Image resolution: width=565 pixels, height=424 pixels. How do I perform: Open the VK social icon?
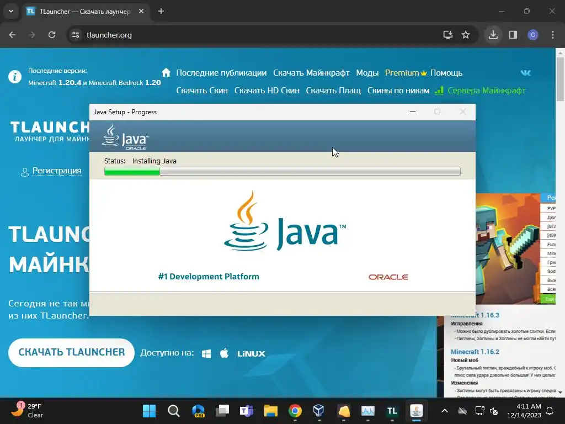click(x=525, y=73)
